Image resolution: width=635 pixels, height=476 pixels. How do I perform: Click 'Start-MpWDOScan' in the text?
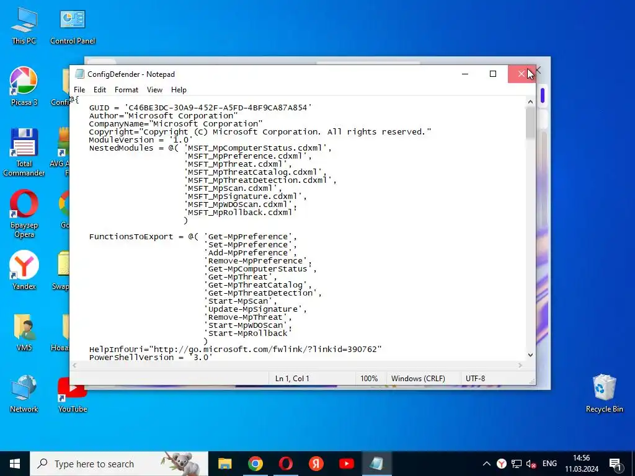(x=246, y=325)
